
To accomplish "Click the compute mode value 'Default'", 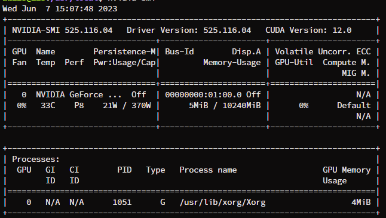I will tap(354, 106).
